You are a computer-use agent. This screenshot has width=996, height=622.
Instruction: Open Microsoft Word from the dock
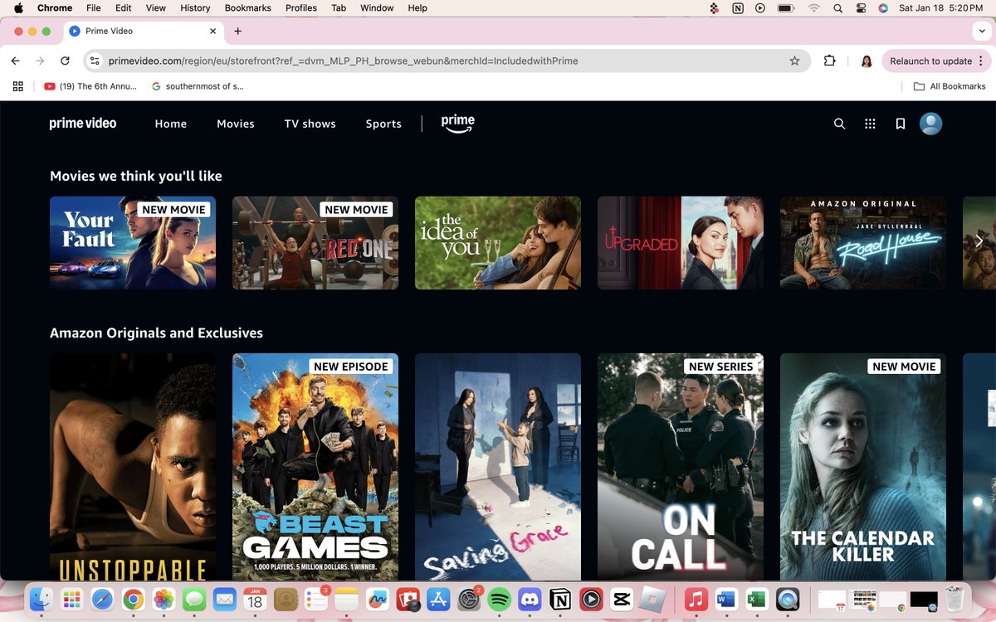[x=726, y=599]
